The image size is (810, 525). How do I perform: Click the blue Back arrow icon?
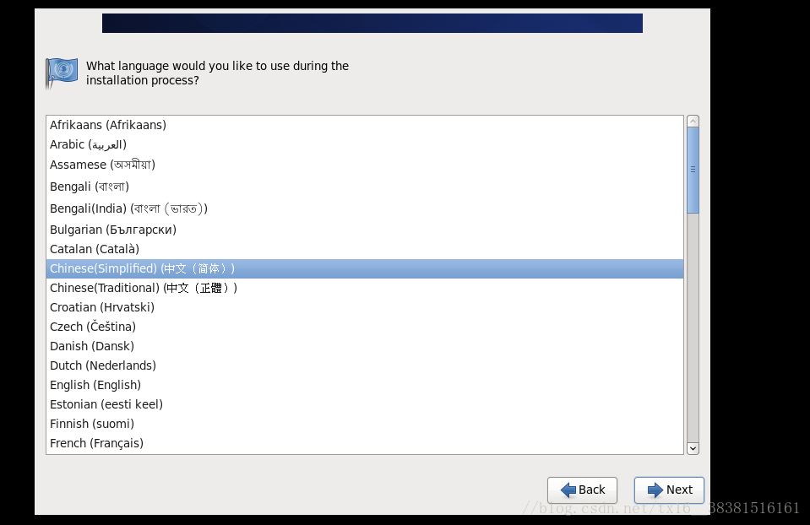click(x=568, y=490)
